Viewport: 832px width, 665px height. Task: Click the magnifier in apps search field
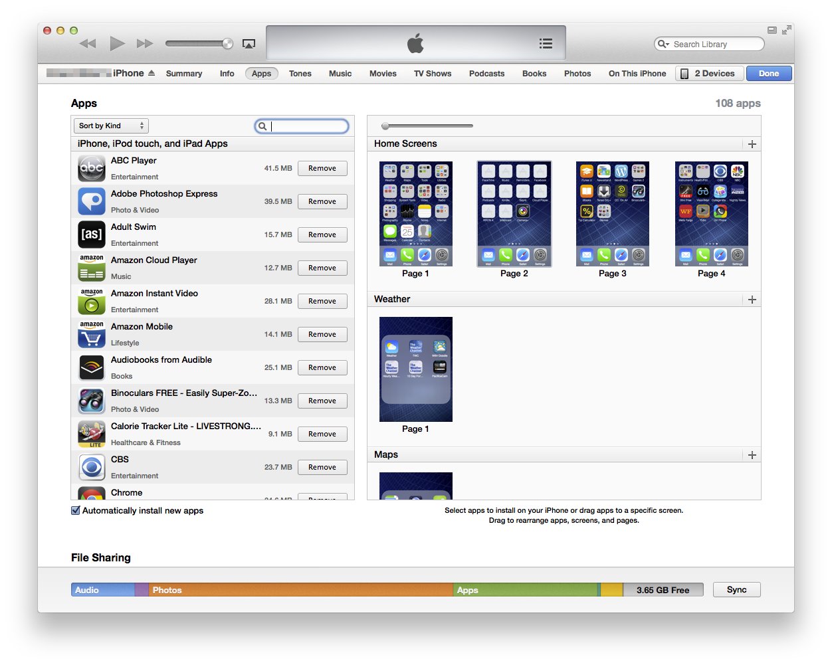tap(262, 126)
